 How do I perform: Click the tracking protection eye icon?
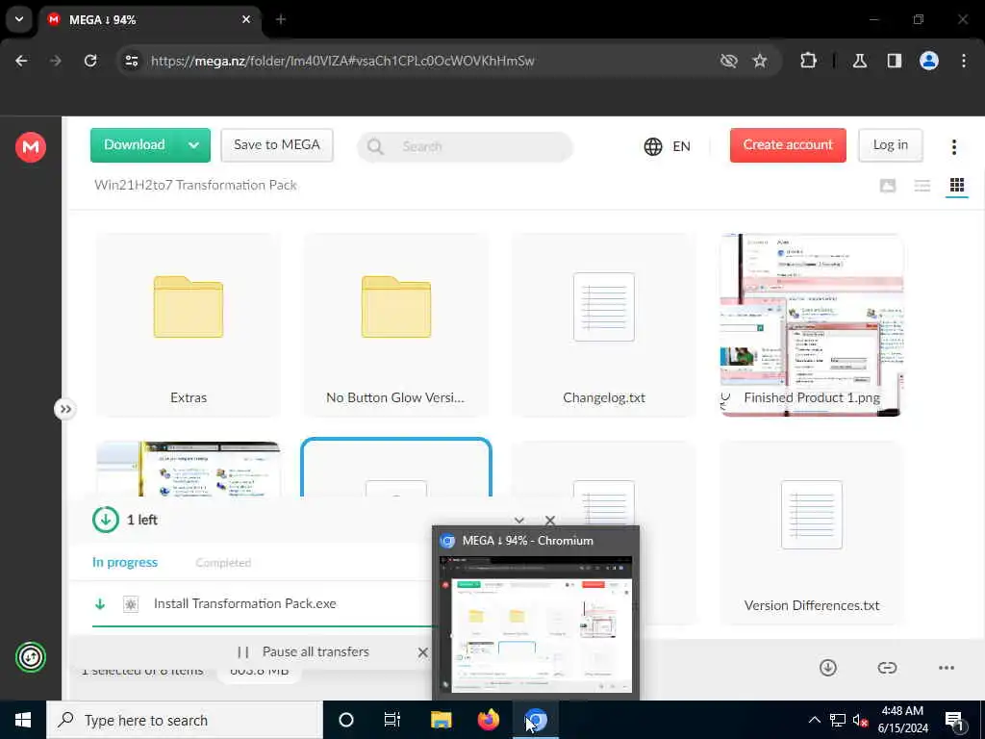coord(729,61)
